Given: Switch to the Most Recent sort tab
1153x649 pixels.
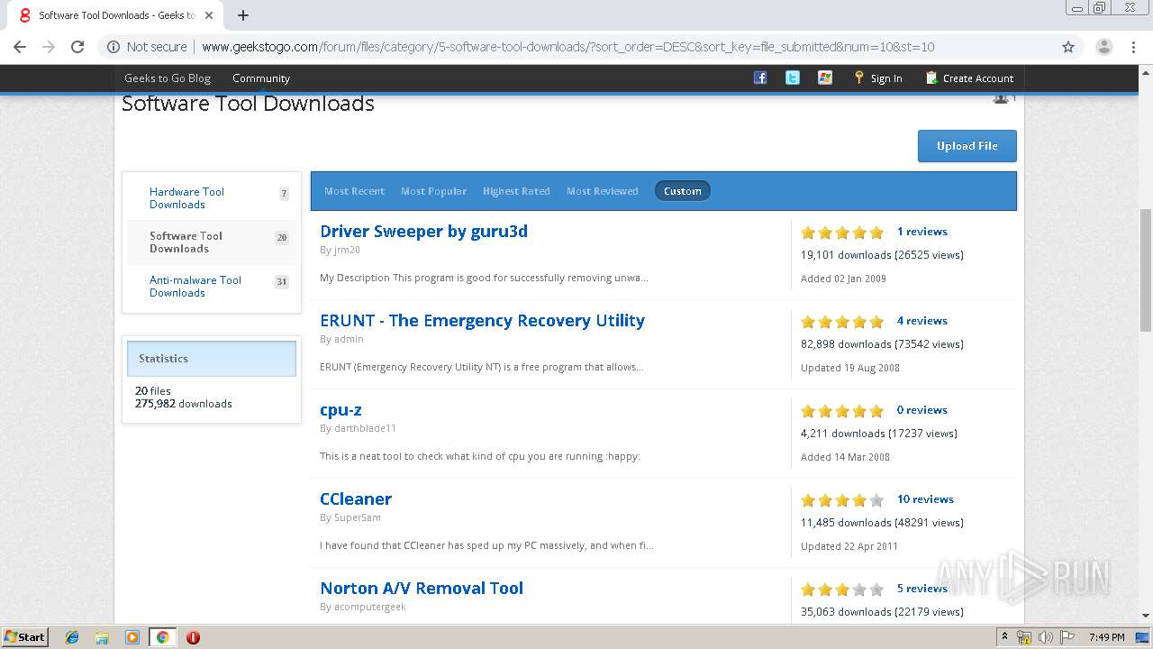Looking at the screenshot, I should (x=354, y=191).
